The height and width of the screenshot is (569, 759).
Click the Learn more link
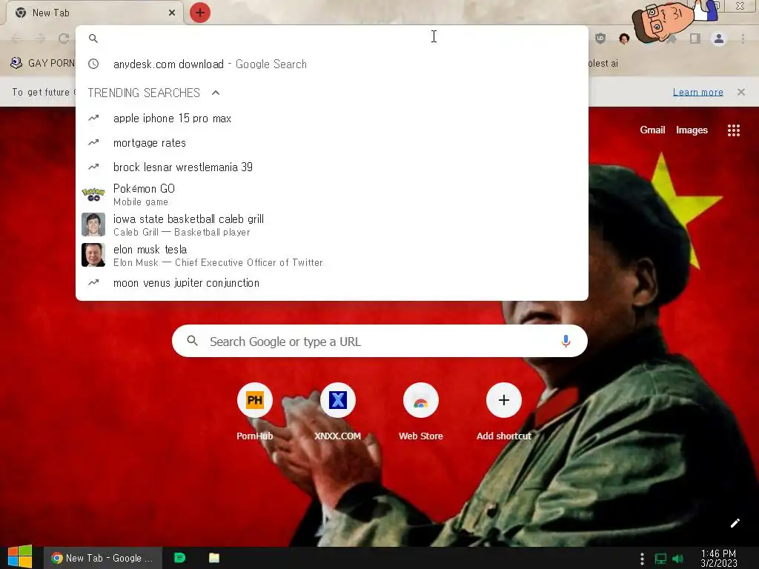point(697,92)
